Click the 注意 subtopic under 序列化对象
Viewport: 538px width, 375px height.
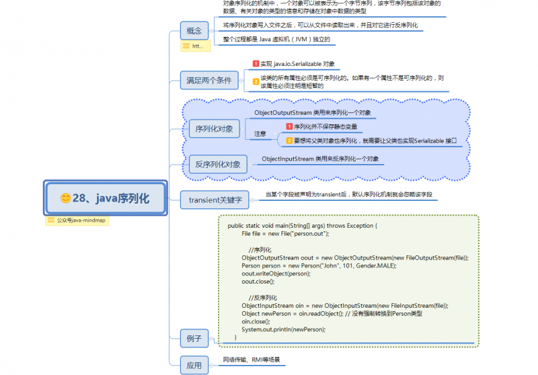[260, 134]
